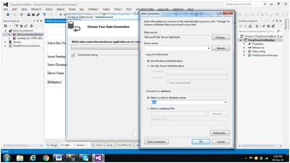Open Skype from the taskbar
Image resolution: width=290 pixels, height=163 pixels.
tap(85, 158)
